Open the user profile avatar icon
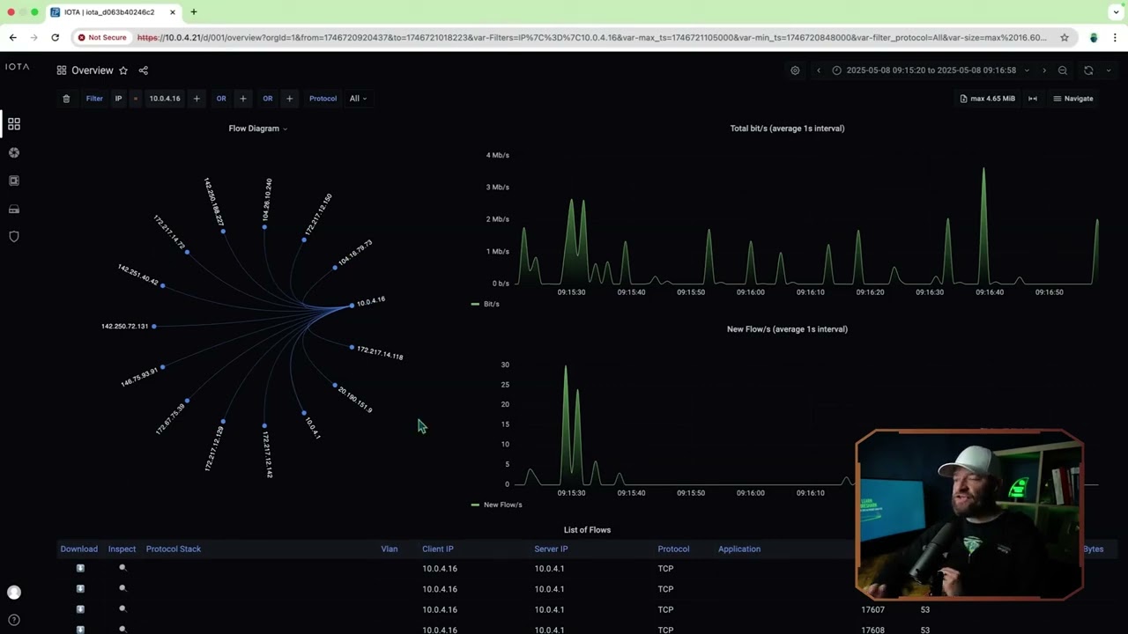The height and width of the screenshot is (634, 1128). (x=14, y=593)
